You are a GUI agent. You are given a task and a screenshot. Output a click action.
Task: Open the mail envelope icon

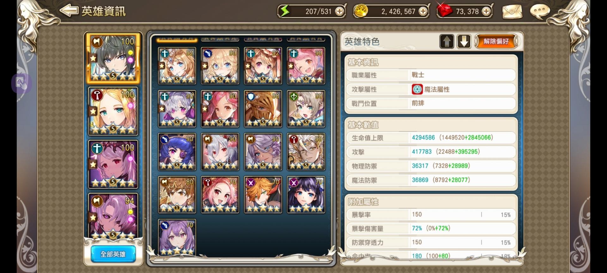[x=512, y=12]
